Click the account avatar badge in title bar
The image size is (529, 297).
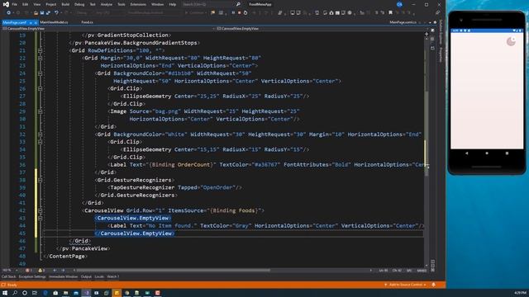point(399,4)
